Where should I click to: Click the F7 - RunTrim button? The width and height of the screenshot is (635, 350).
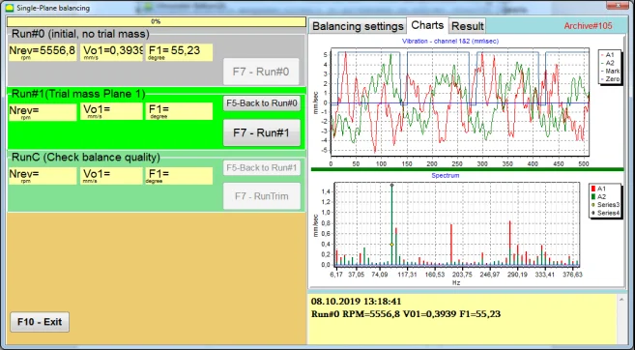pos(262,196)
